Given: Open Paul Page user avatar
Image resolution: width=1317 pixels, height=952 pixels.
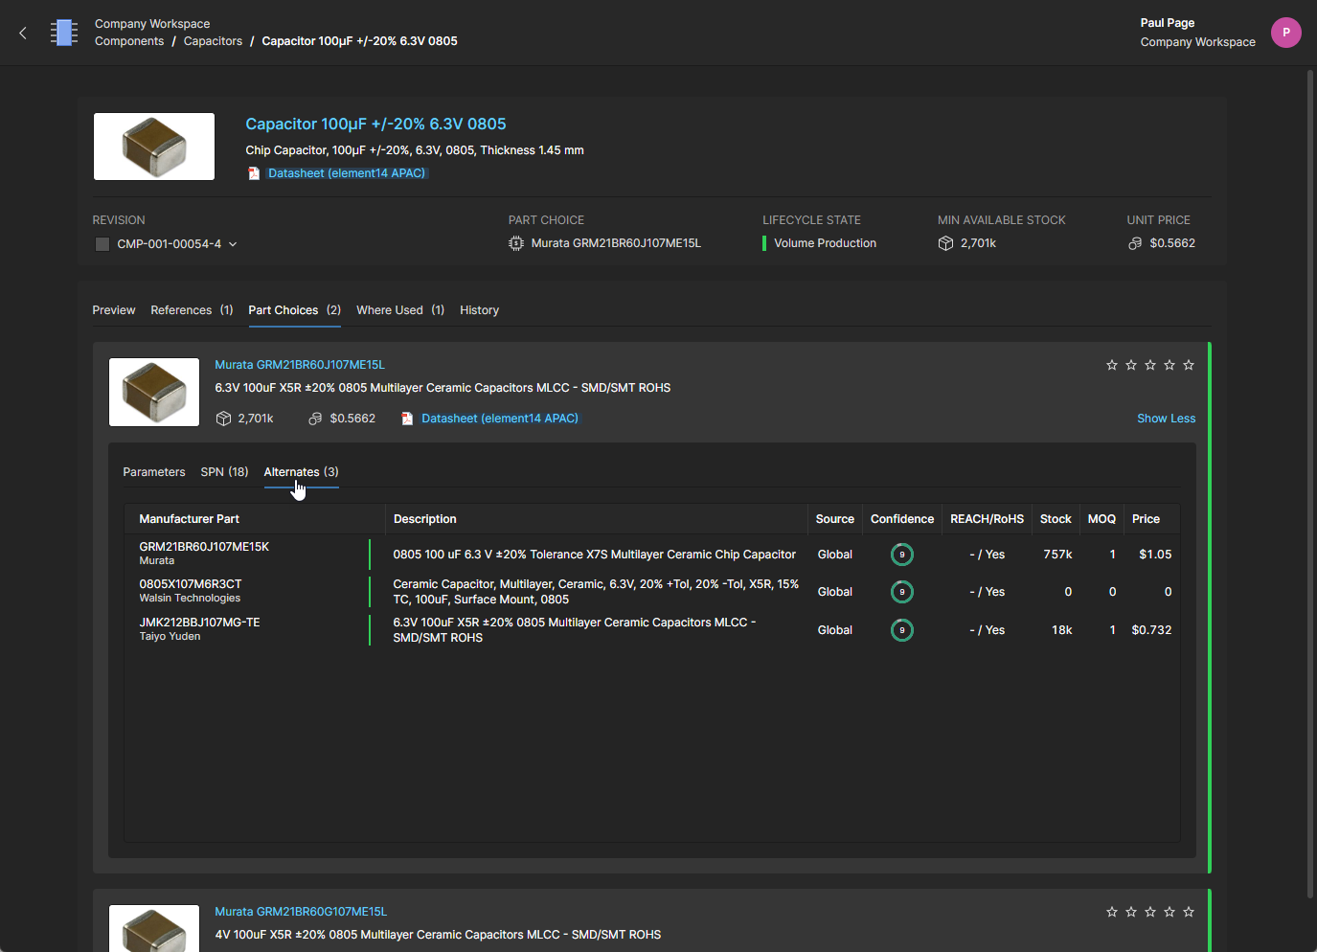Looking at the screenshot, I should point(1285,33).
